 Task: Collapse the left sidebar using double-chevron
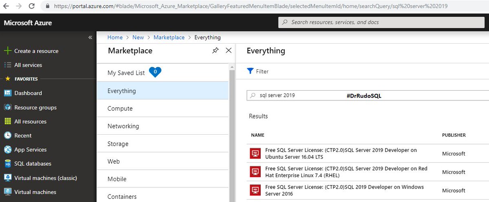[90, 37]
